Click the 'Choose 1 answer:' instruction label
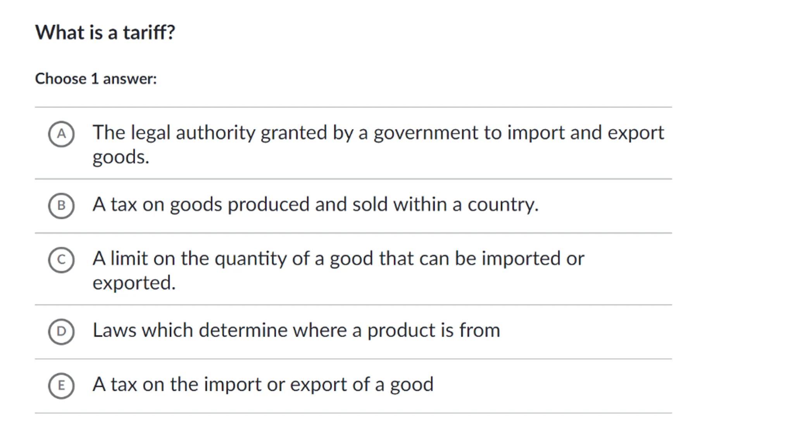Viewport: 793px width, 427px height. 96,79
